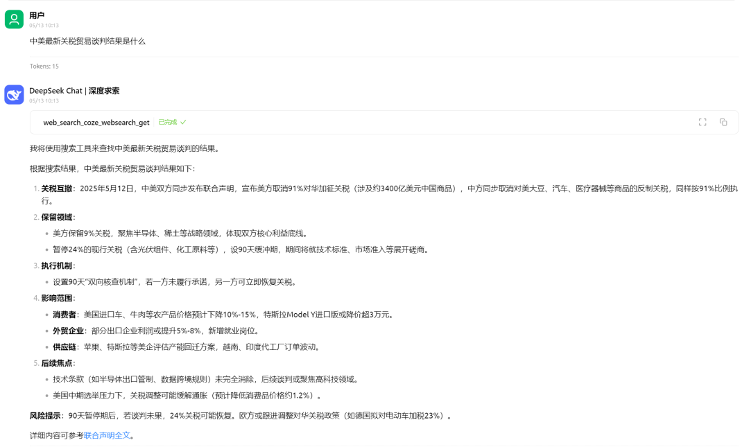The image size is (749, 447).
Task: Click the 执行机制 heading
Action: coord(56,266)
